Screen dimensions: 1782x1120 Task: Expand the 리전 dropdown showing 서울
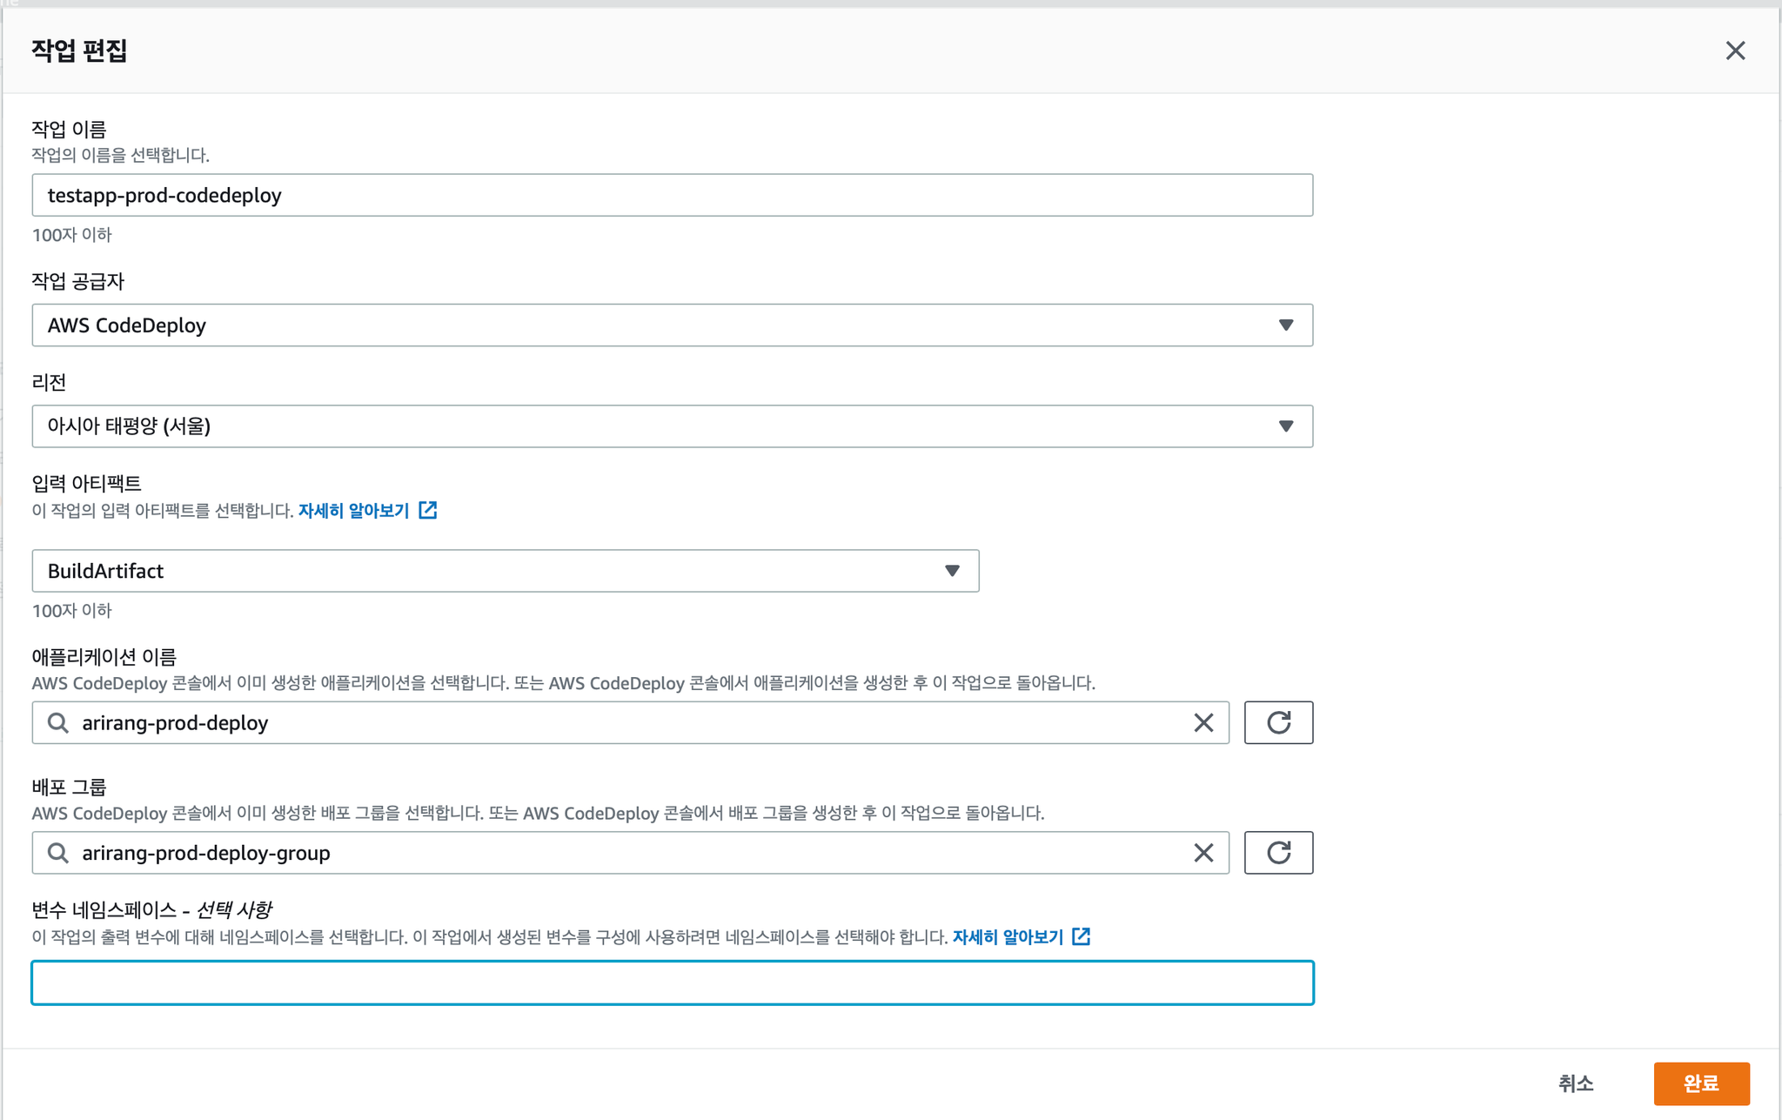point(672,426)
